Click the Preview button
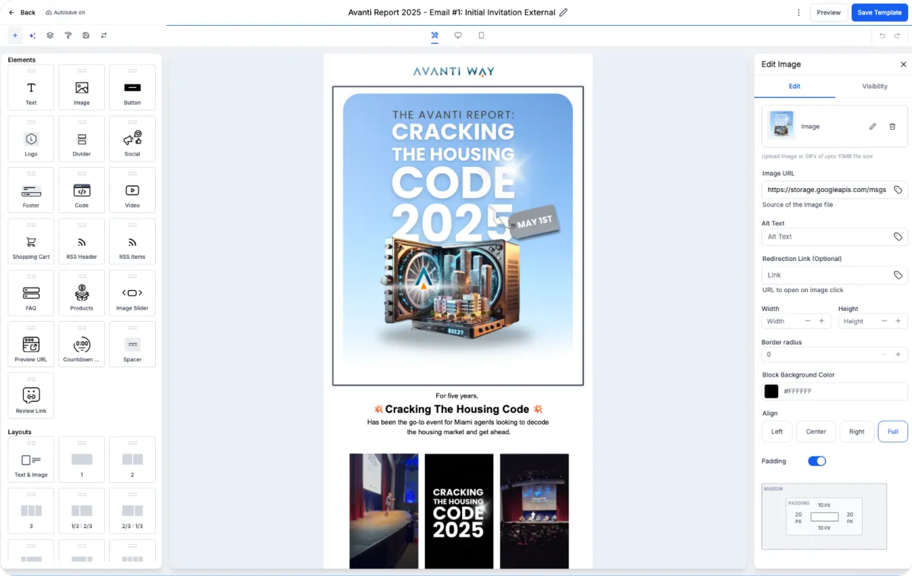This screenshot has width=912, height=576. click(x=828, y=13)
